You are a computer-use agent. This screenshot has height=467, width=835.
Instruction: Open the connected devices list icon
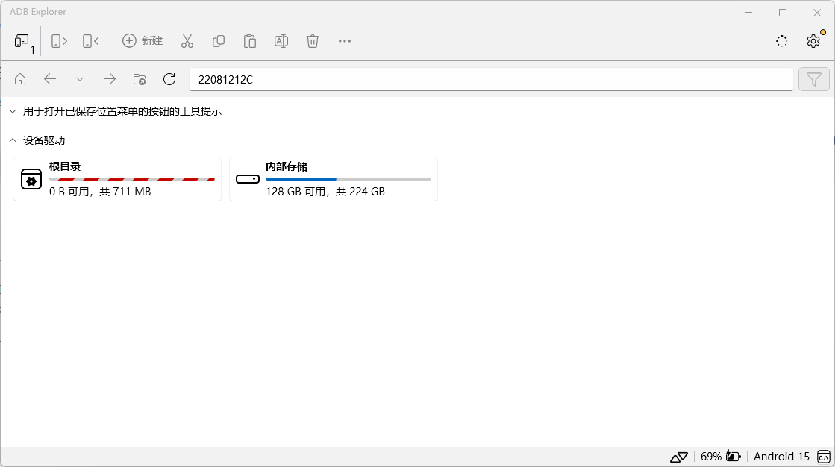(x=24, y=42)
